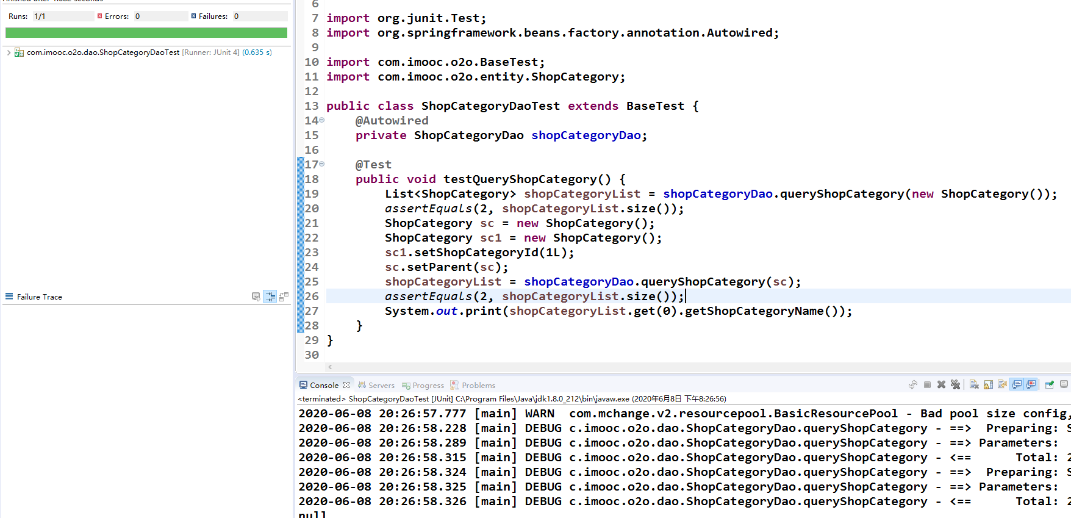Viewport: 1071px width, 518px height.
Task: Toggle Scroll Lock in the Console
Action: pos(988,385)
